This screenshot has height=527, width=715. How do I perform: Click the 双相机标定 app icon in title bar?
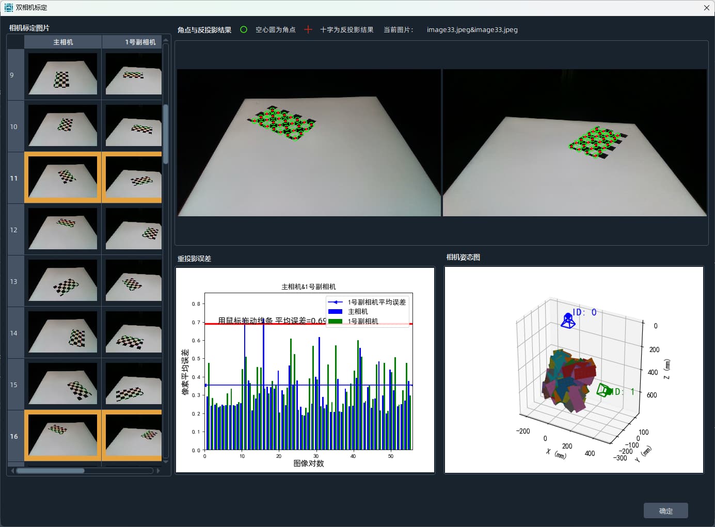pos(8,8)
